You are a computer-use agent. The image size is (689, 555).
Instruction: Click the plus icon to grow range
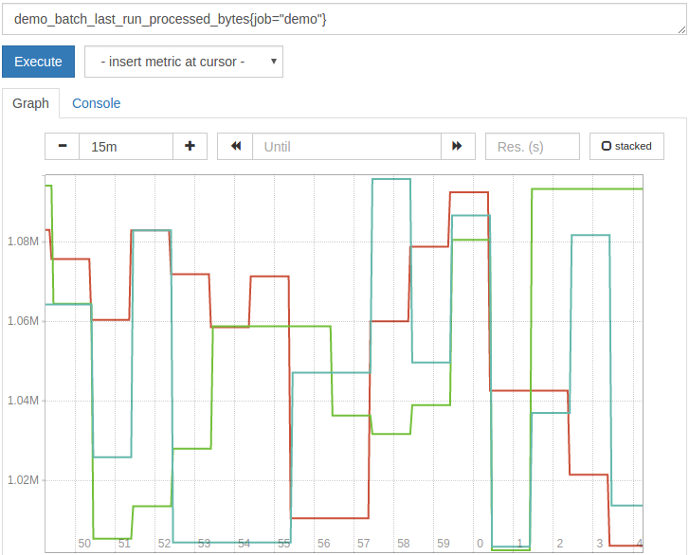(190, 146)
